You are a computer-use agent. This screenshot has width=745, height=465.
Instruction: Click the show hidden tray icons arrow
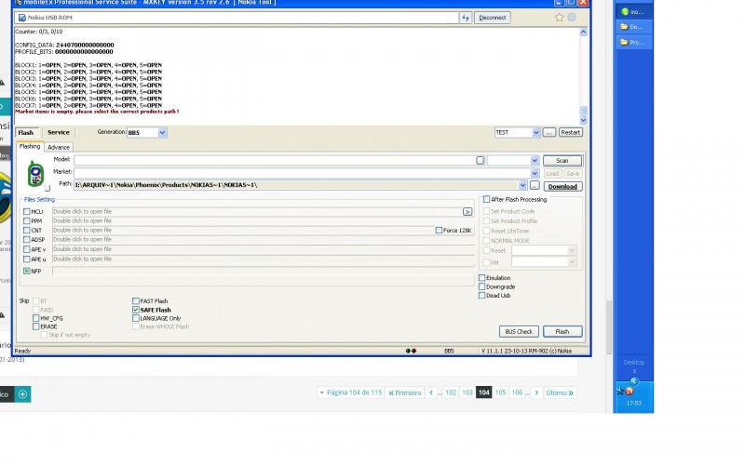(634, 381)
